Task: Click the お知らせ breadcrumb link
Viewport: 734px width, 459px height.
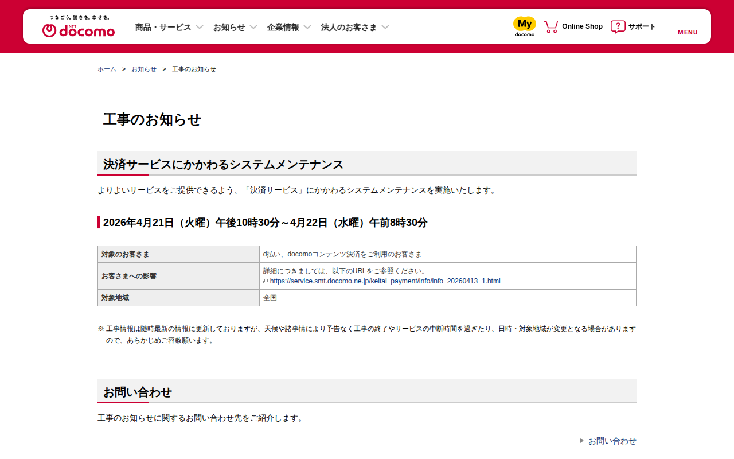Action: 144,69
